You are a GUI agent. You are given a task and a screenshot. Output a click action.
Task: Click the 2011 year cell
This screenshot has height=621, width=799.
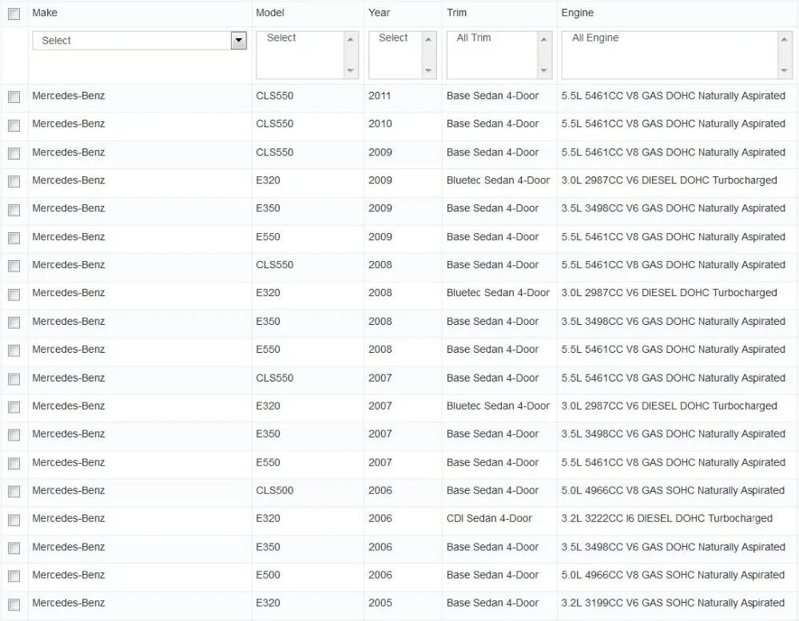click(x=380, y=96)
